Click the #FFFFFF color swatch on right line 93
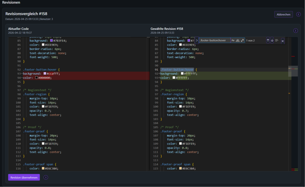The height and width of the screenshot is (187, 305). 174,78
